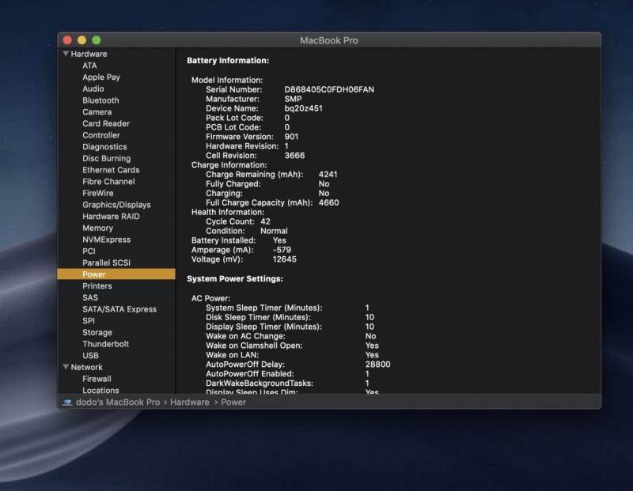Click the Charge Information label
The height and width of the screenshot is (491, 633).
pyautogui.click(x=229, y=165)
